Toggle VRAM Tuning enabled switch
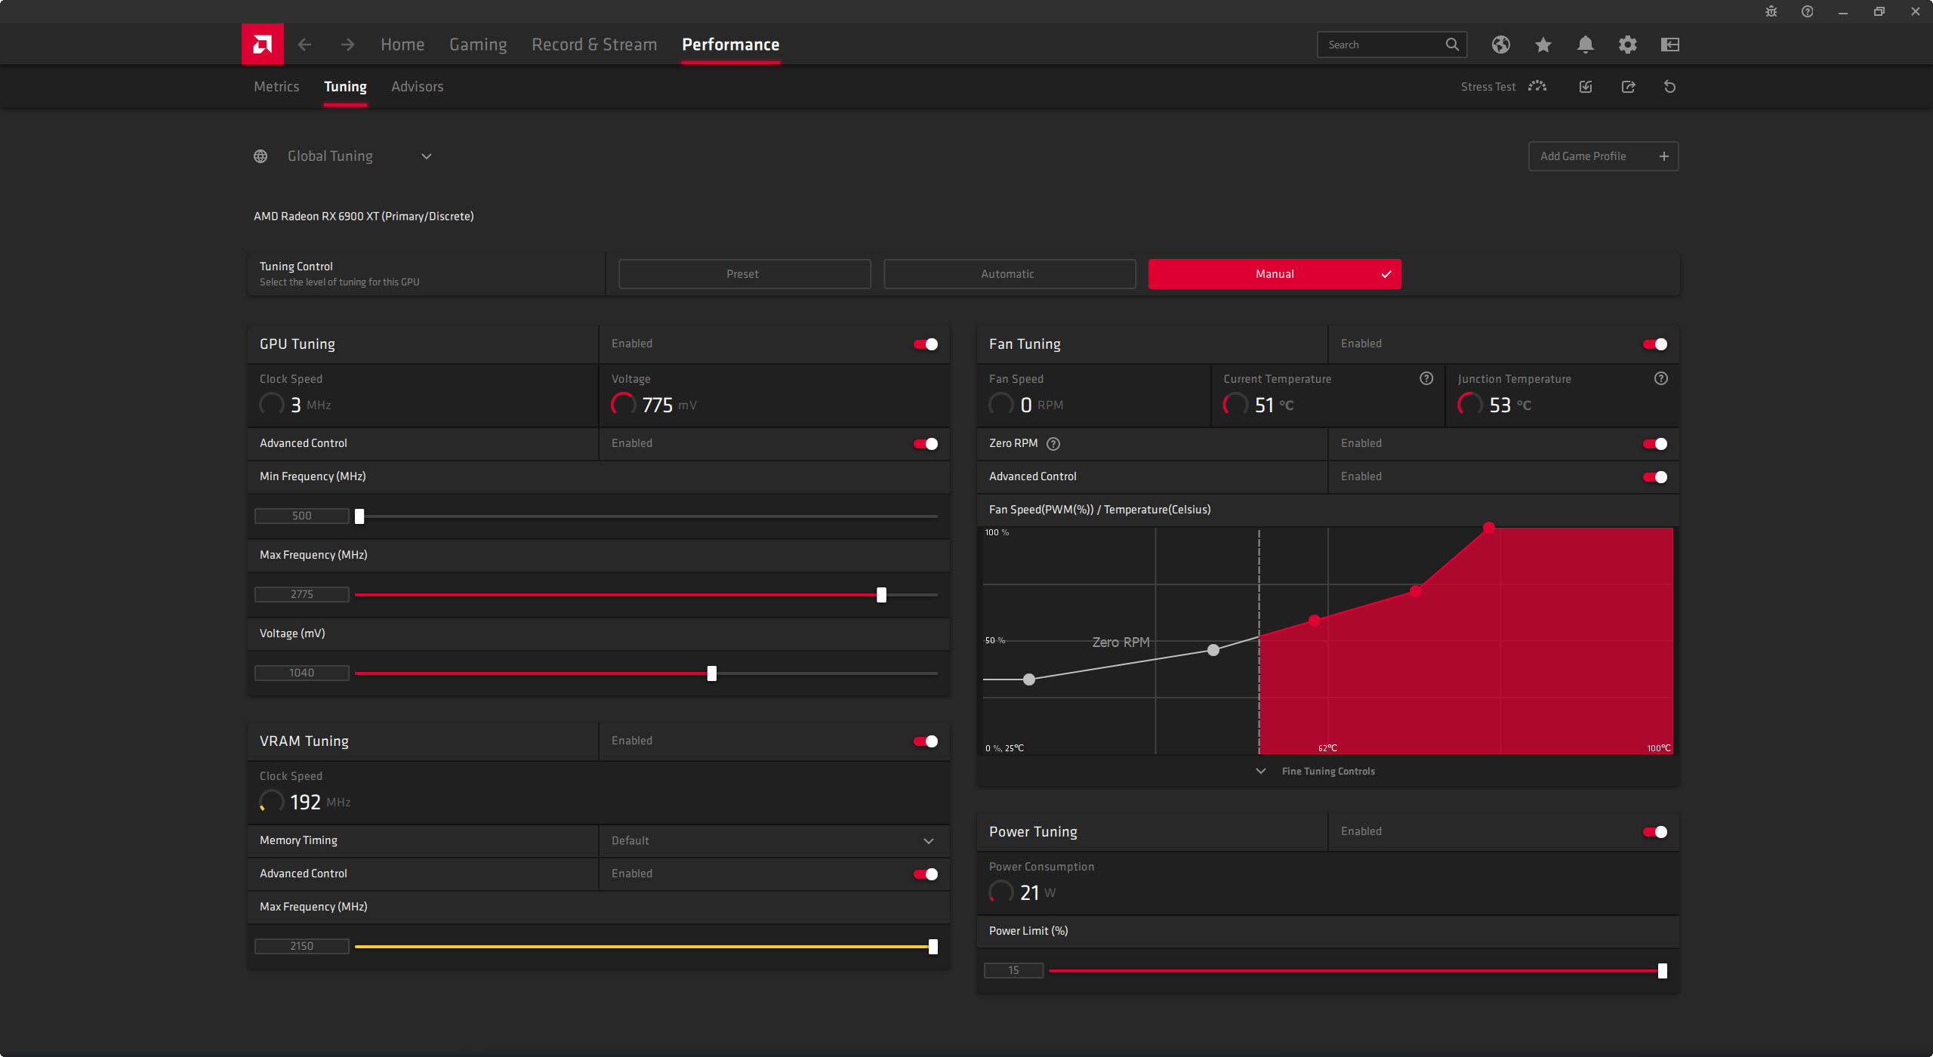The image size is (1933, 1057). [x=926, y=741]
